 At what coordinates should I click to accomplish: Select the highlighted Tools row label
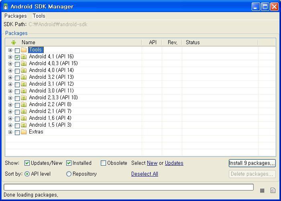click(36, 50)
